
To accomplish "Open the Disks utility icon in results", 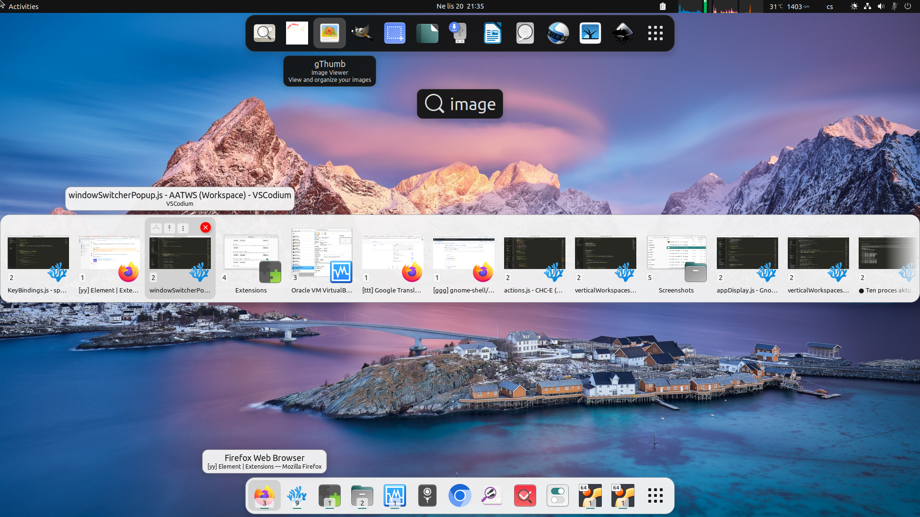I will click(525, 33).
